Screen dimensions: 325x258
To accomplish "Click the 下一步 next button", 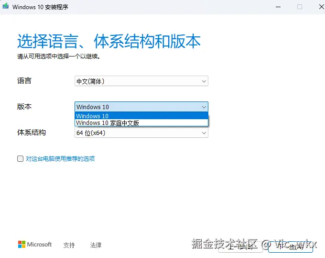I will pos(291,247).
